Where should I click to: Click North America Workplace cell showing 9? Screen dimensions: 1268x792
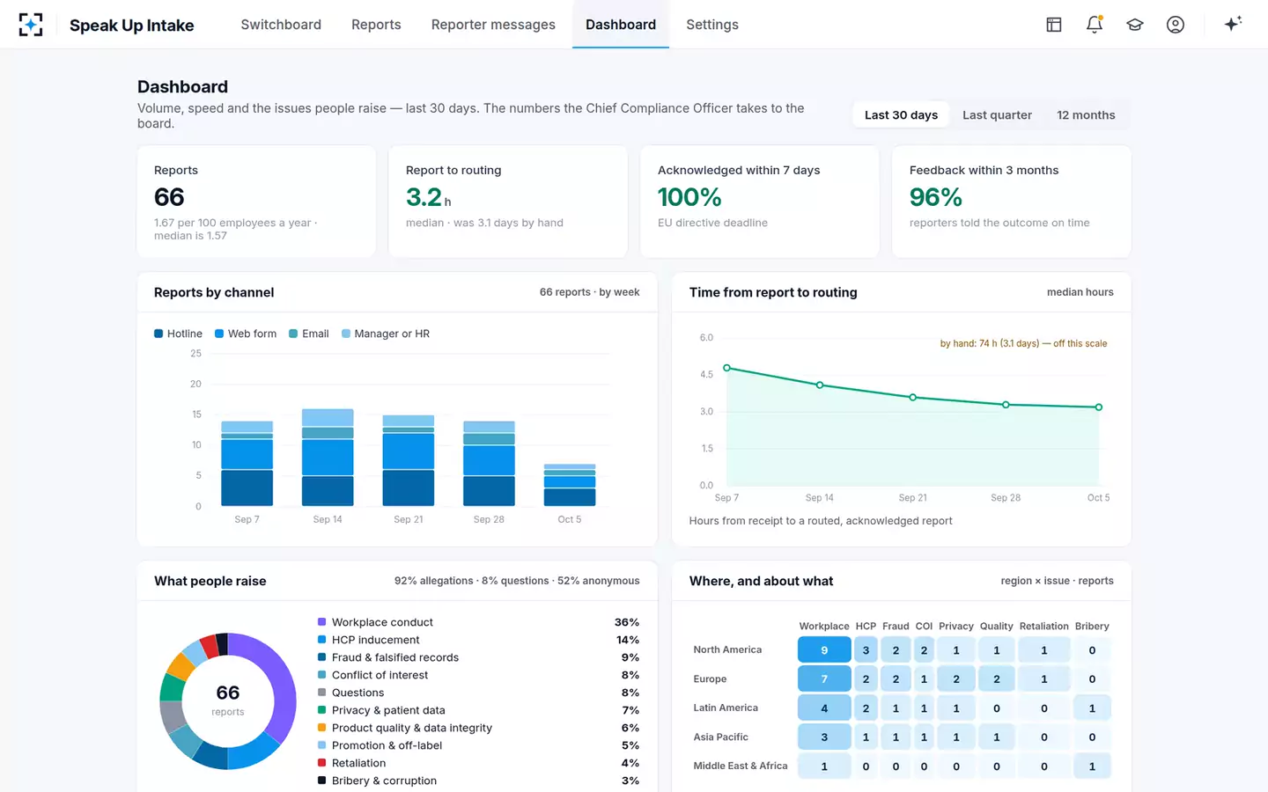point(824,650)
